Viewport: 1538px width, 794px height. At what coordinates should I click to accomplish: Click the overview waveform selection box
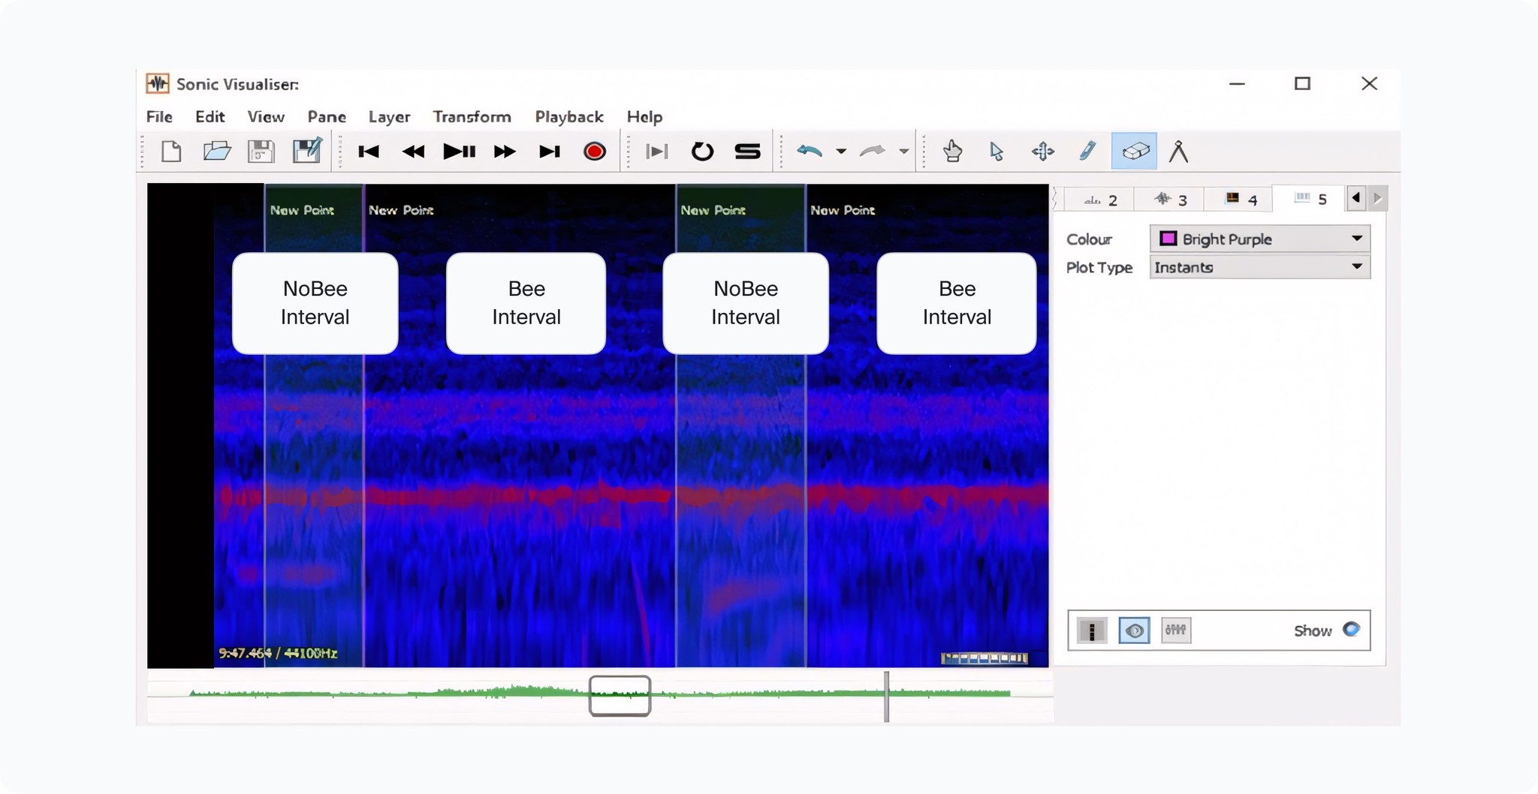(x=620, y=696)
